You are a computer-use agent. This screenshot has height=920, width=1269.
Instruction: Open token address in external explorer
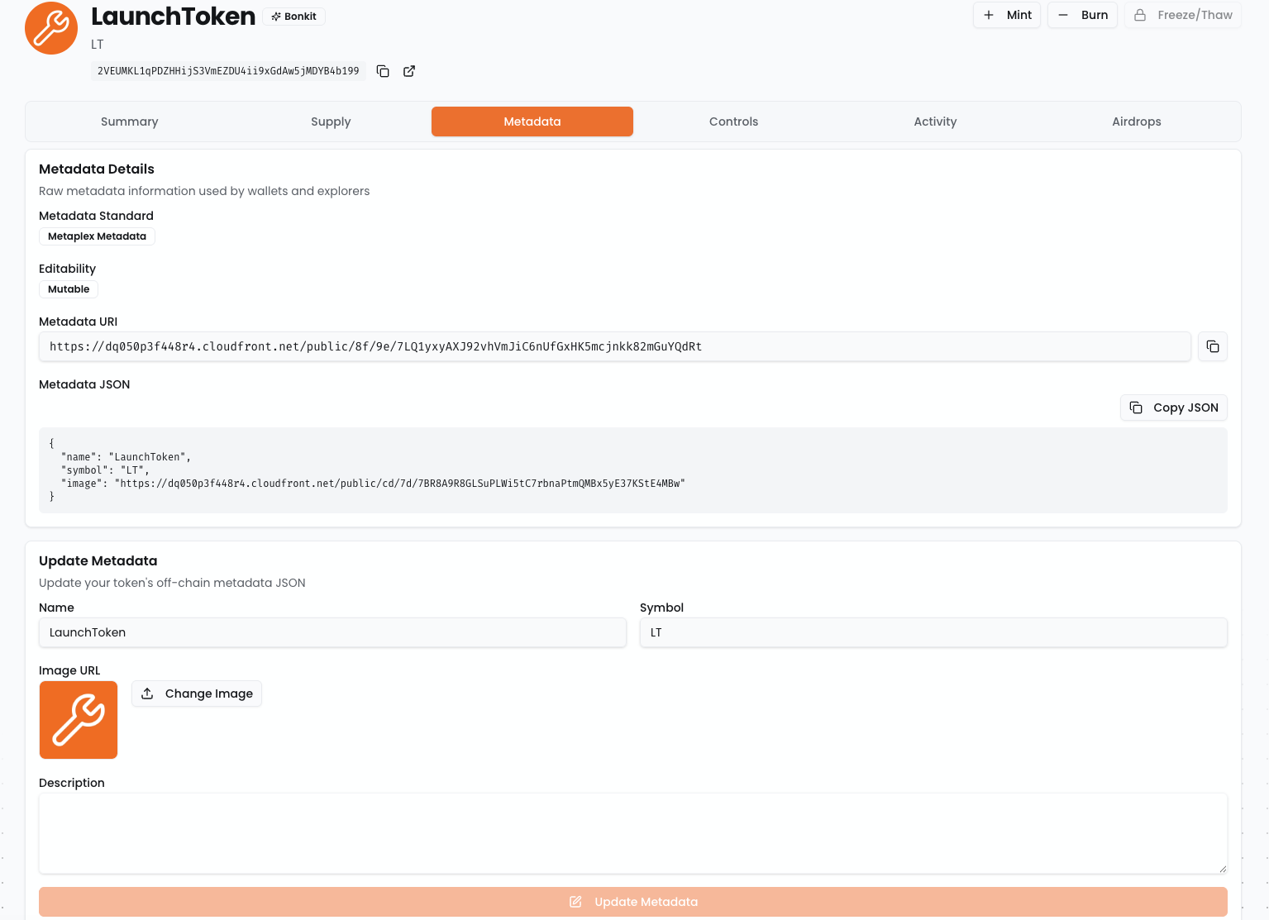[409, 71]
